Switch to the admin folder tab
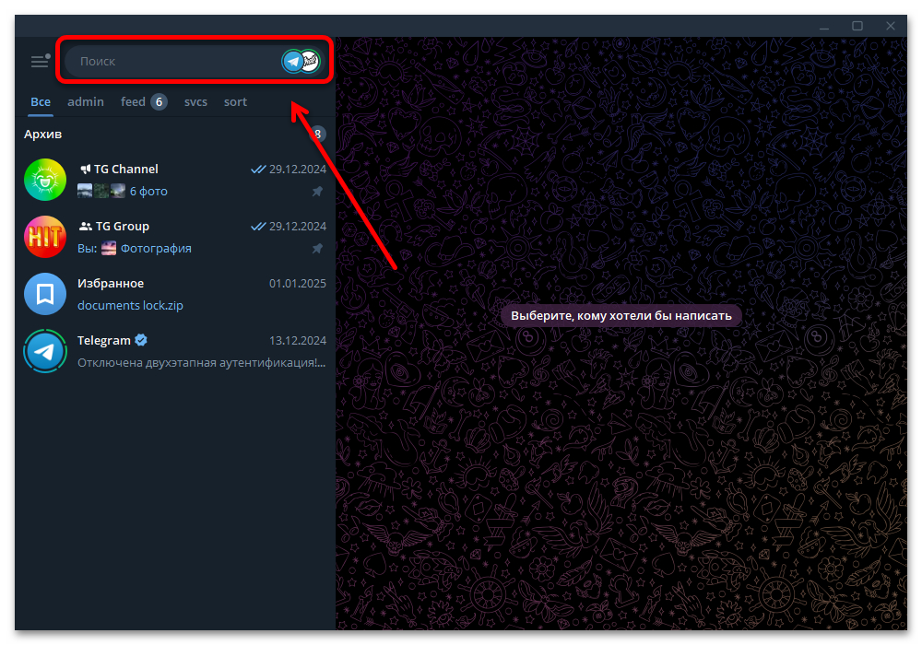Viewport: 922px width, 645px height. point(86,102)
